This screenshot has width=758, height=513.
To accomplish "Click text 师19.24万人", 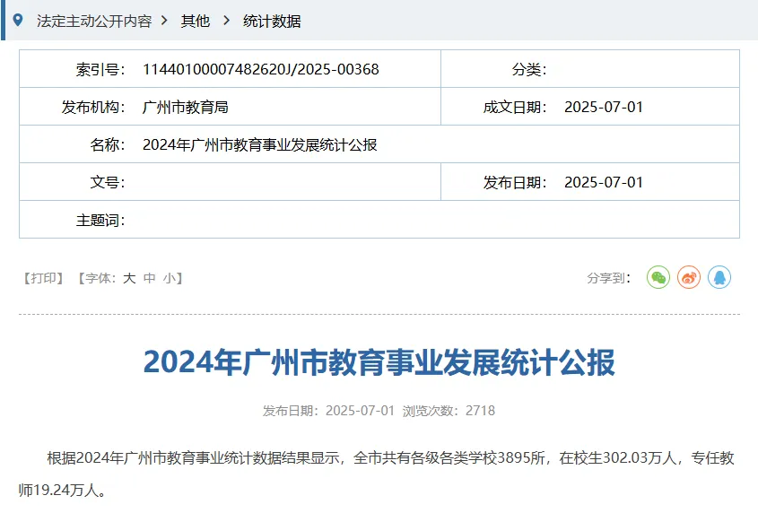I will pos(63,491).
